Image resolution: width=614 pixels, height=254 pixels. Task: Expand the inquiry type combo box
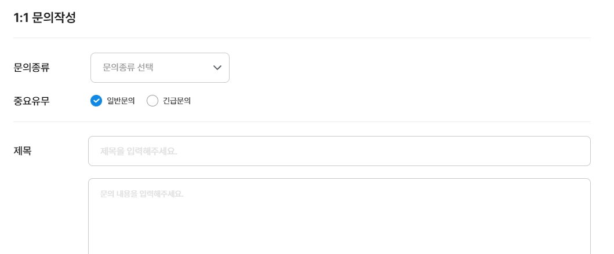click(159, 68)
